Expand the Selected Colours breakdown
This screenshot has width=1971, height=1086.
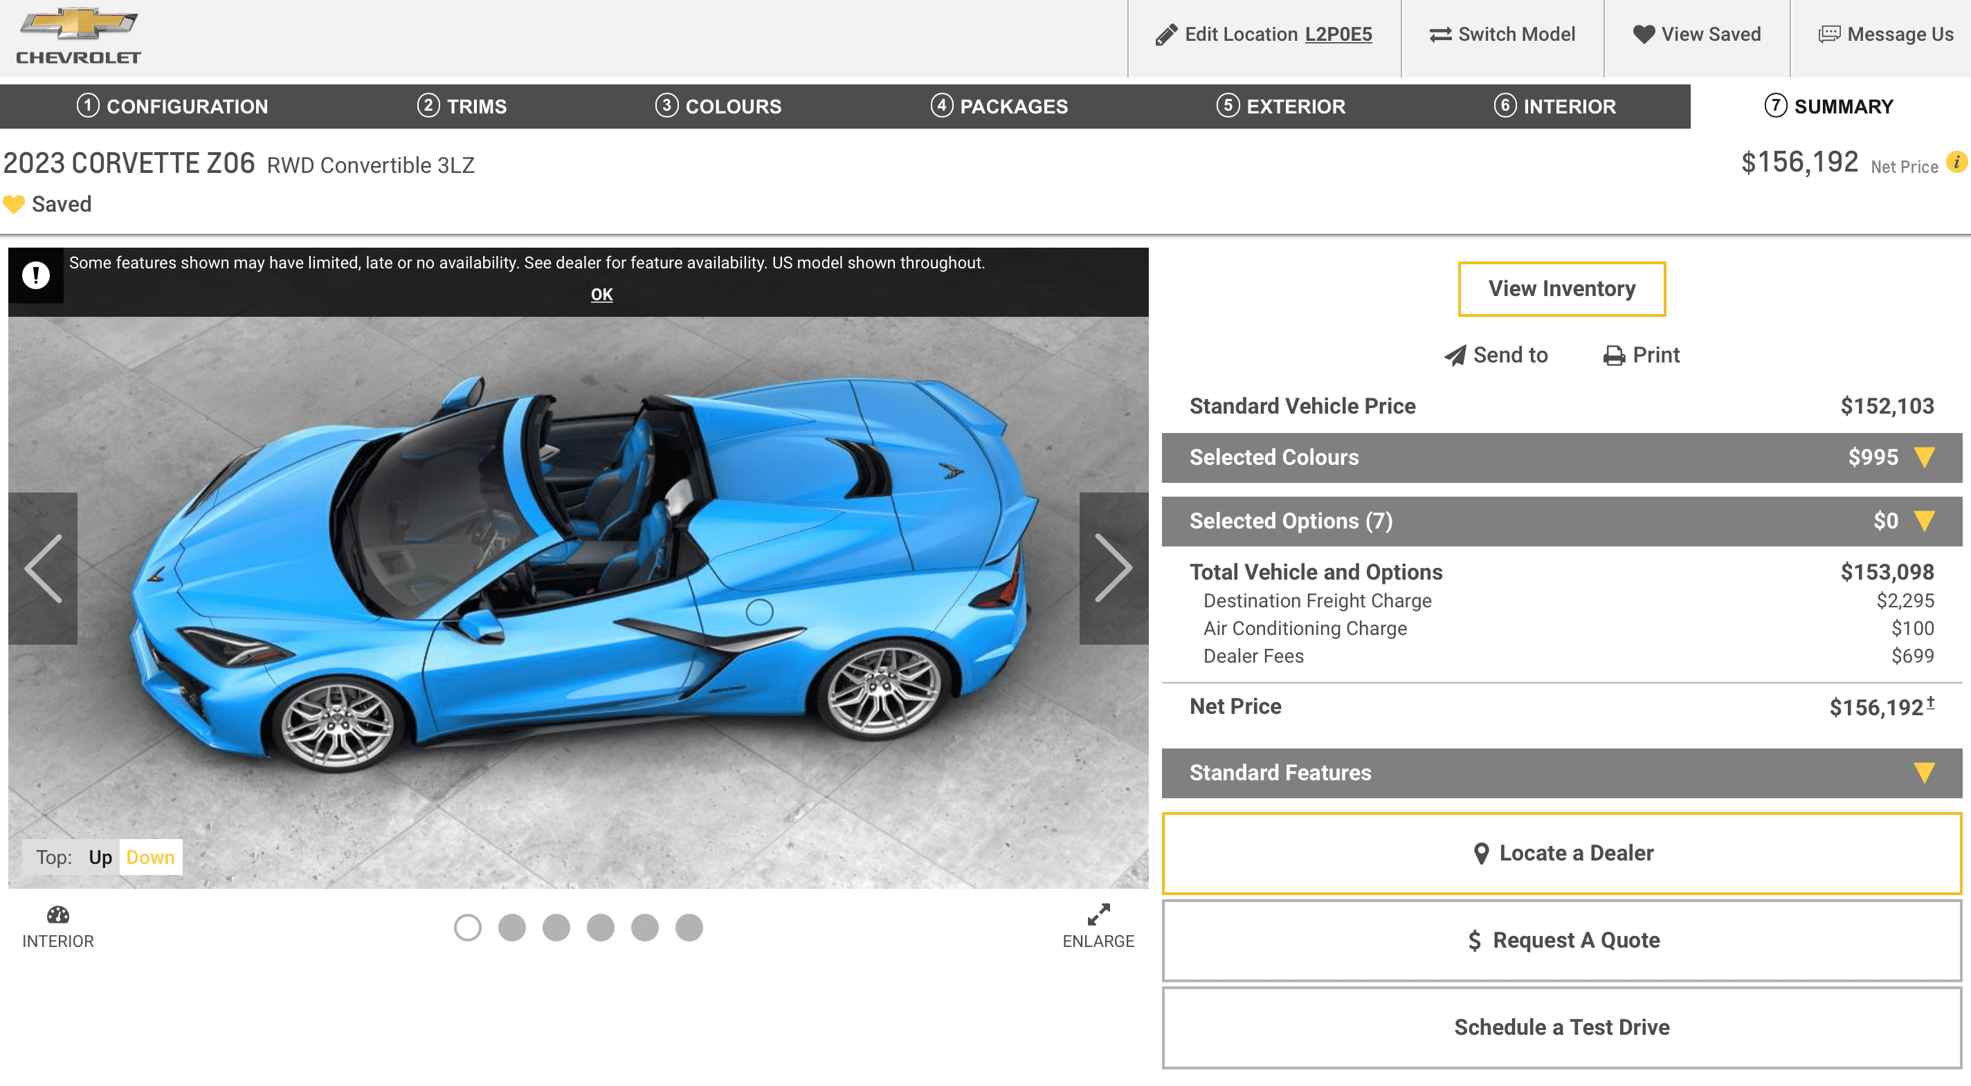(x=1922, y=457)
